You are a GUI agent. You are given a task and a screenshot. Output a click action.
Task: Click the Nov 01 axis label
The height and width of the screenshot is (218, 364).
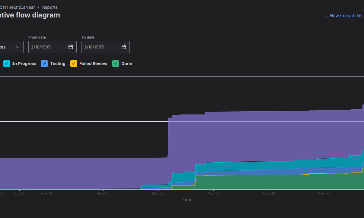point(47,193)
